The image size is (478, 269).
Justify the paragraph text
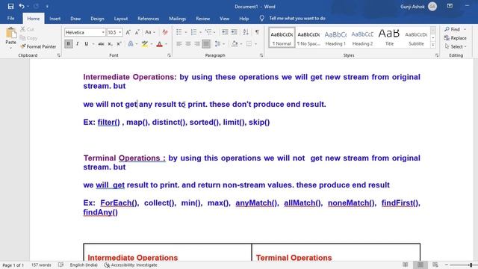tap(206, 44)
